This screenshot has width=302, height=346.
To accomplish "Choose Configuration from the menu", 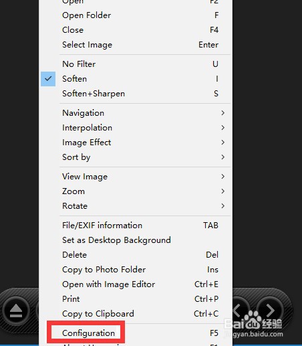I will click(x=136, y=333).
